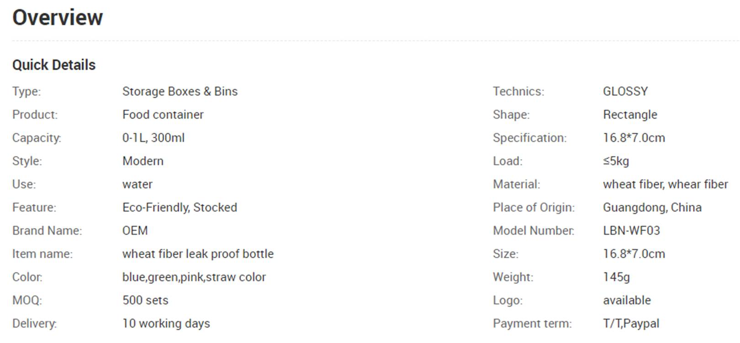The width and height of the screenshot is (740, 343).
Task: Click the OEM brand name value
Action: click(x=135, y=231)
